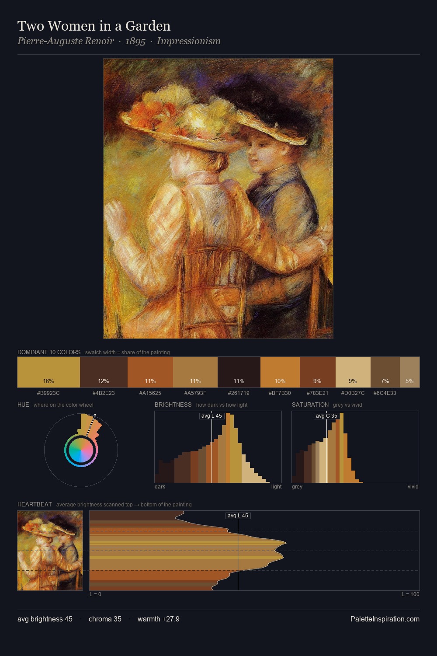Click the #B9923C 16% color swatch
The image size is (437, 656).
[49, 372]
